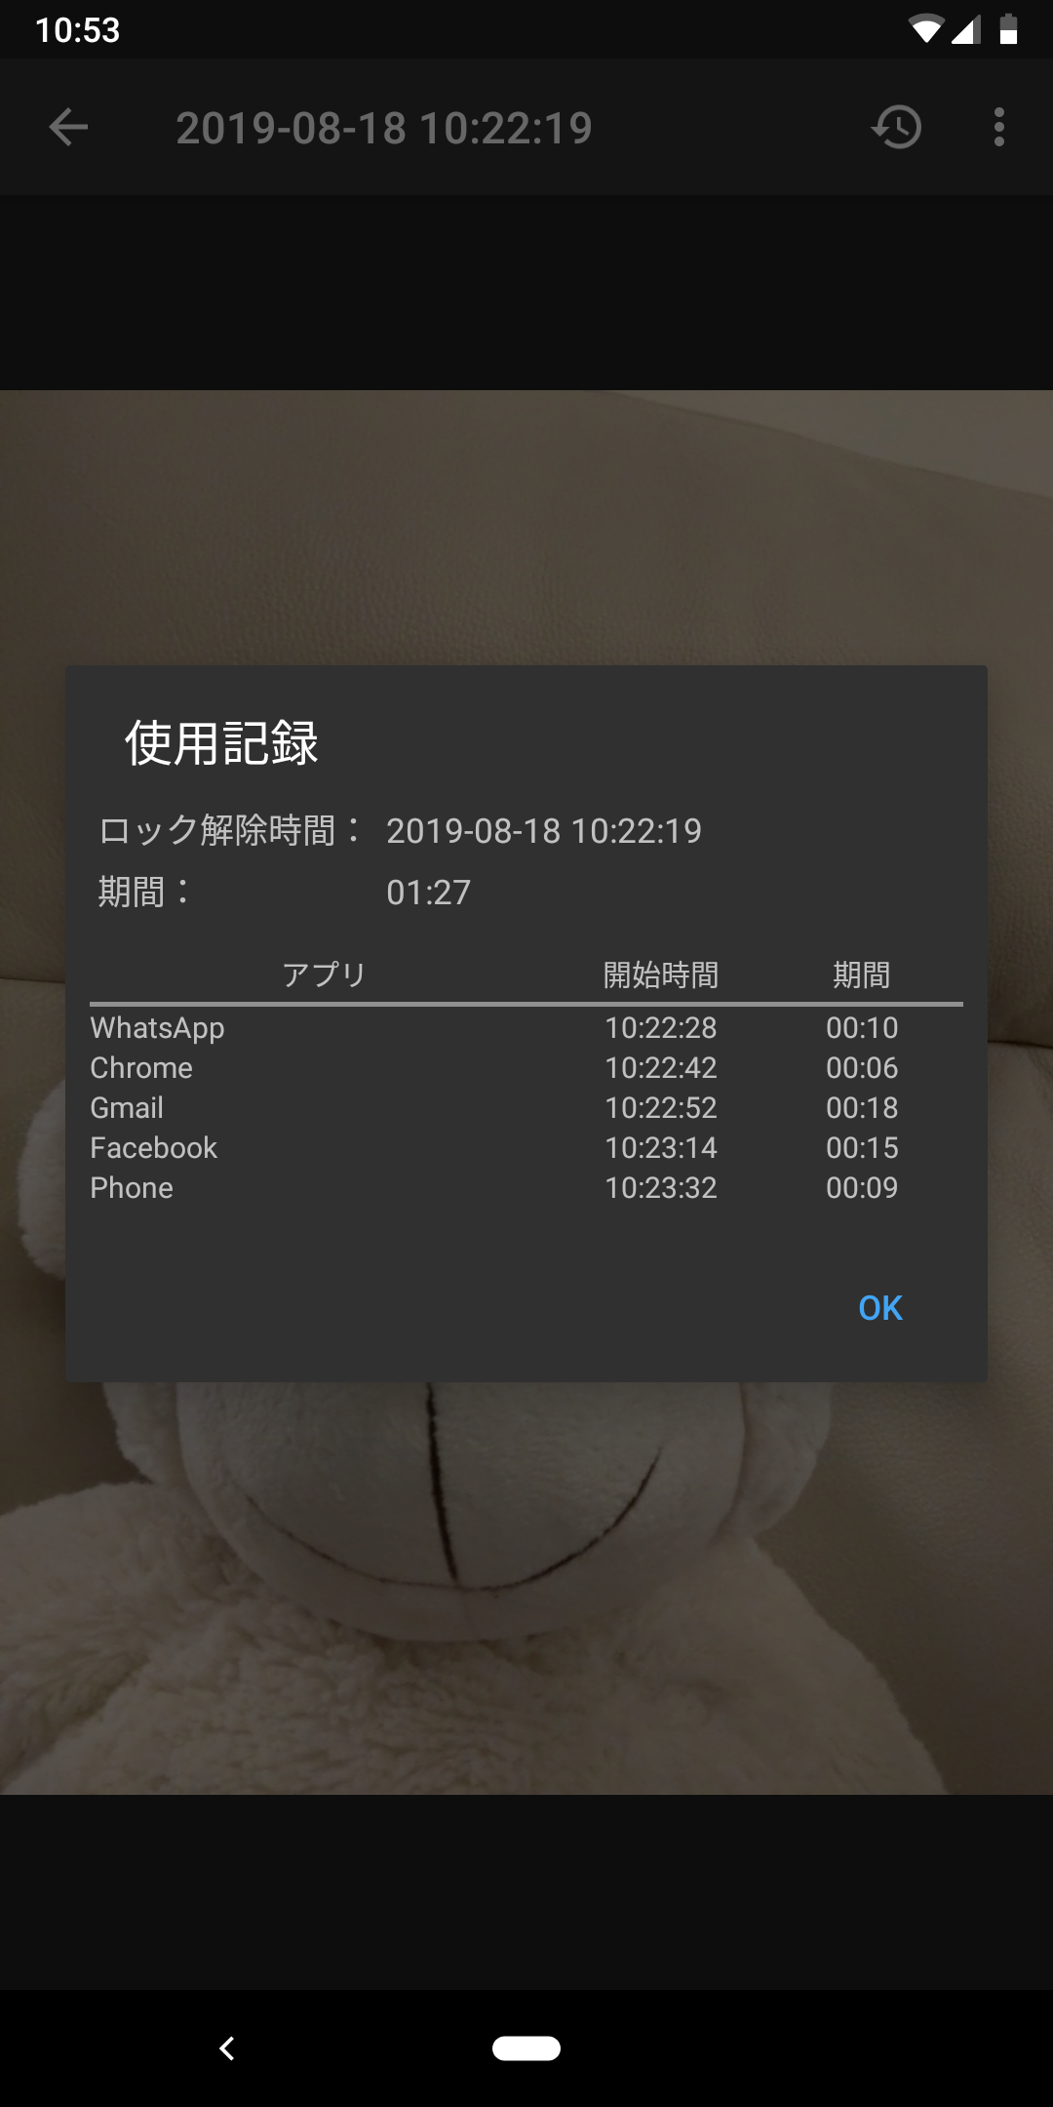Open the usage history clock icon
The width and height of the screenshot is (1053, 2107).
[897, 127]
